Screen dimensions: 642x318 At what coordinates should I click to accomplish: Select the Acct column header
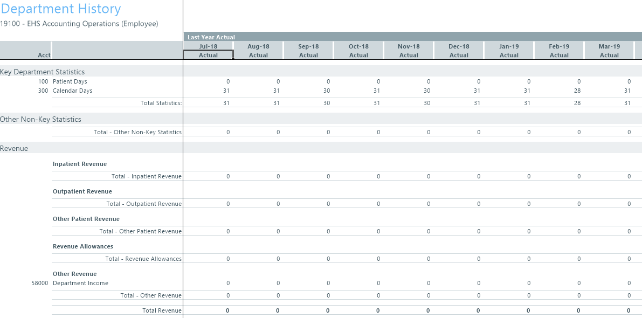(x=44, y=56)
